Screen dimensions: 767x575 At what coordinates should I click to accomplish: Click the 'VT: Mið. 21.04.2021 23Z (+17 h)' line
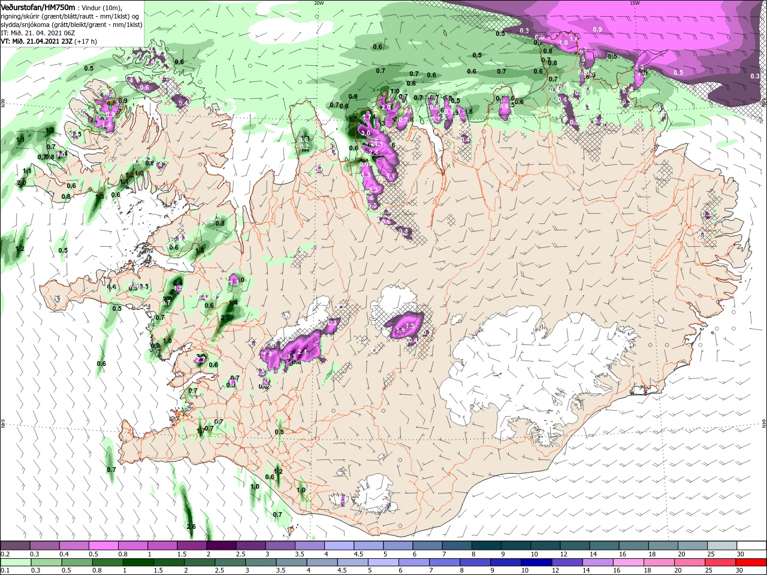coord(49,41)
